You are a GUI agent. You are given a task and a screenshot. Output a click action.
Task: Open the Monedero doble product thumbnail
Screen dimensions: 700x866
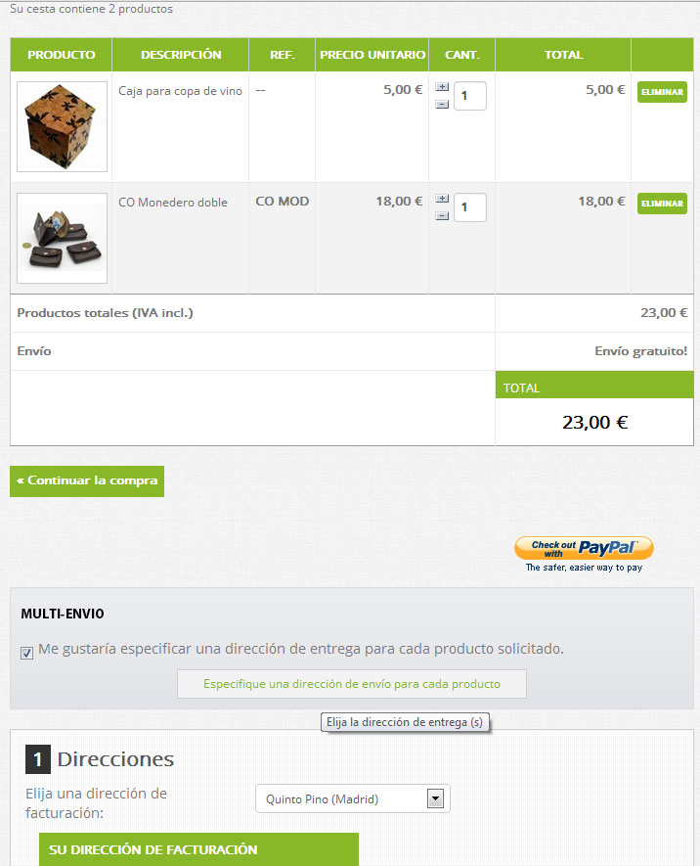click(x=62, y=238)
